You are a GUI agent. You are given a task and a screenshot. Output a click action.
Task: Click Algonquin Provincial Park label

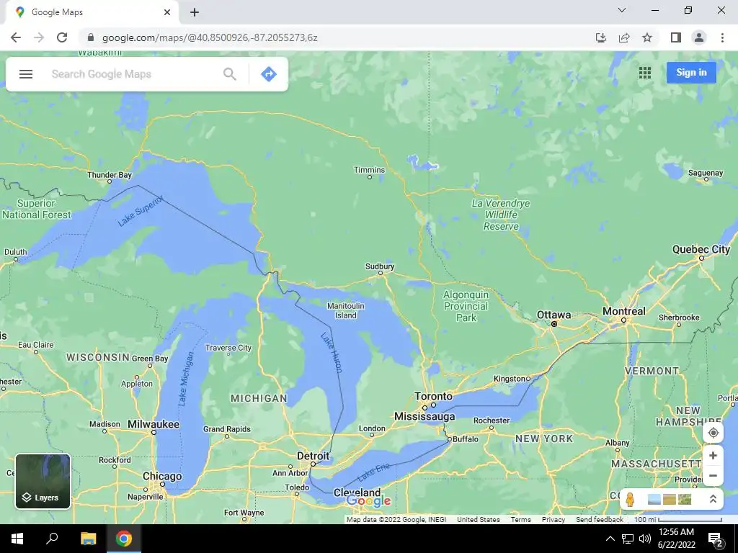(466, 306)
